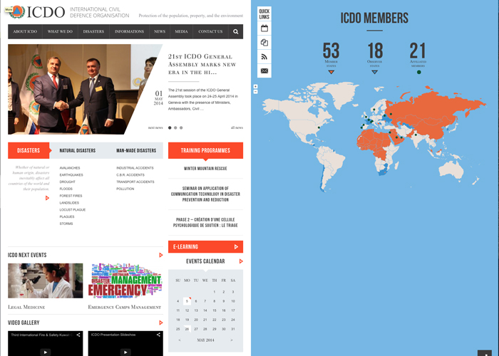Viewport: 499px width, 356px height.
Task: Share the ICDO Presentation Slideshow video
Action: click(x=158, y=335)
